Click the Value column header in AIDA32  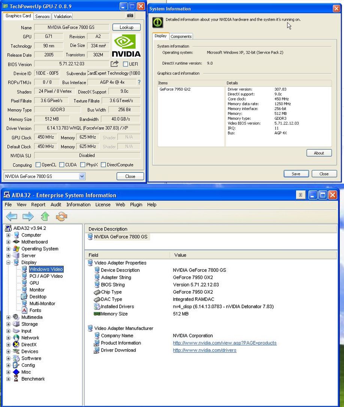point(254,255)
